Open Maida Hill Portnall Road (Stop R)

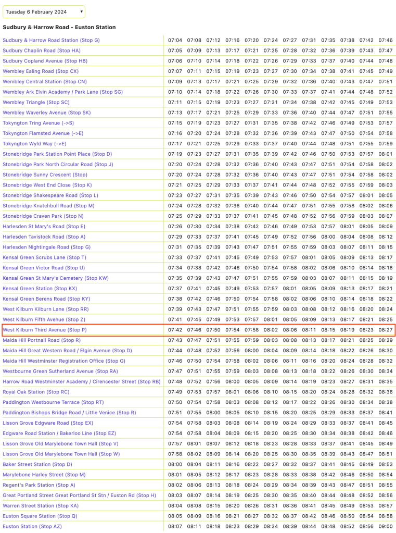42,340
